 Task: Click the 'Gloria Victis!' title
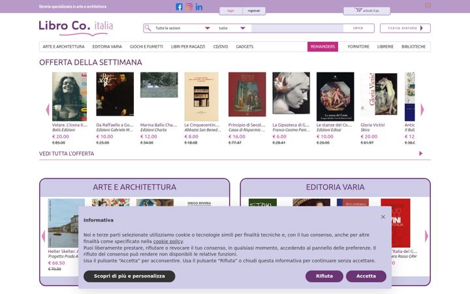(373, 125)
